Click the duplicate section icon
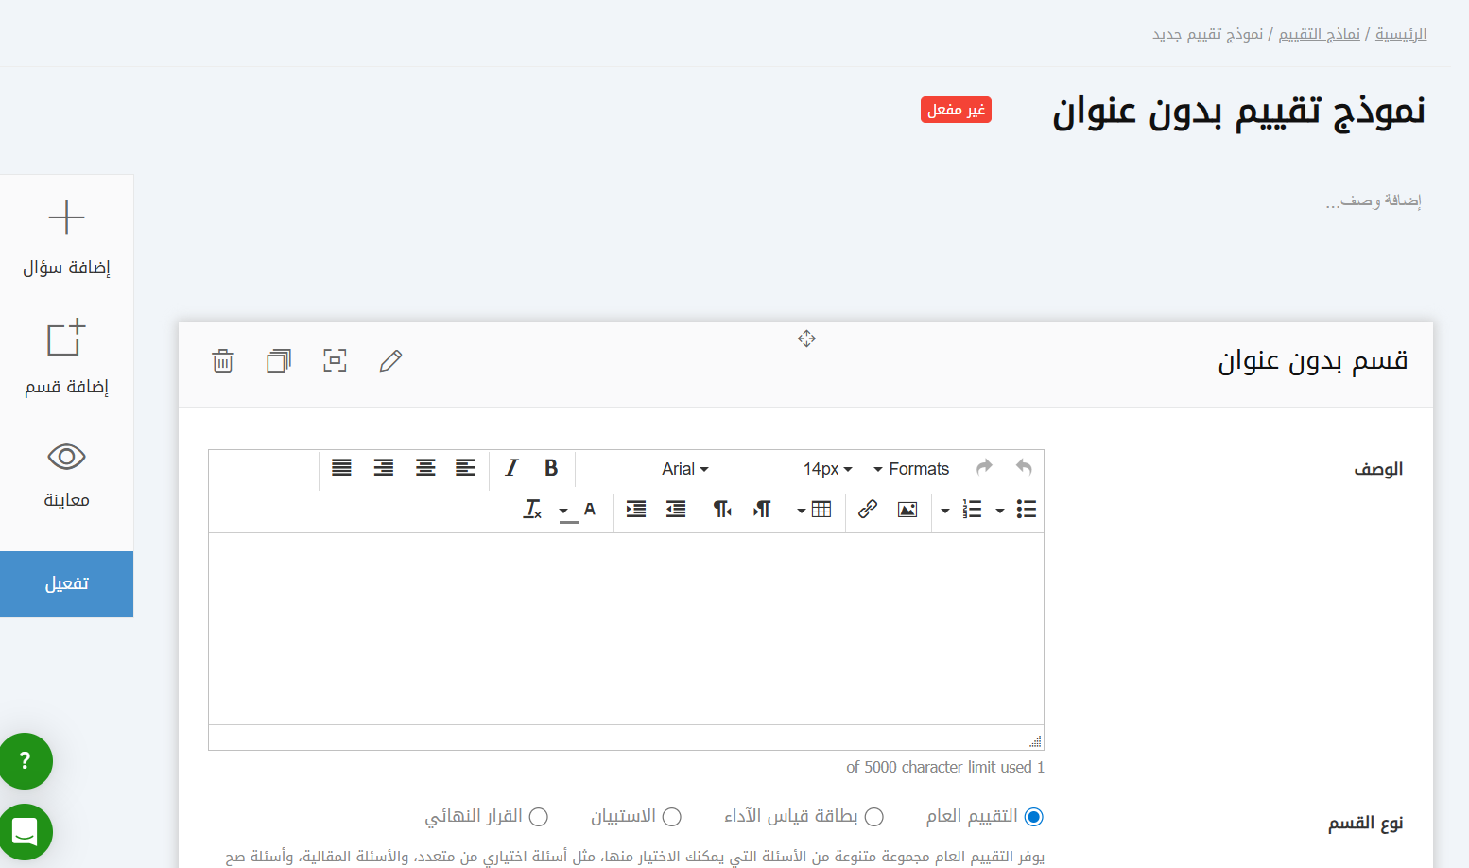 click(x=279, y=360)
